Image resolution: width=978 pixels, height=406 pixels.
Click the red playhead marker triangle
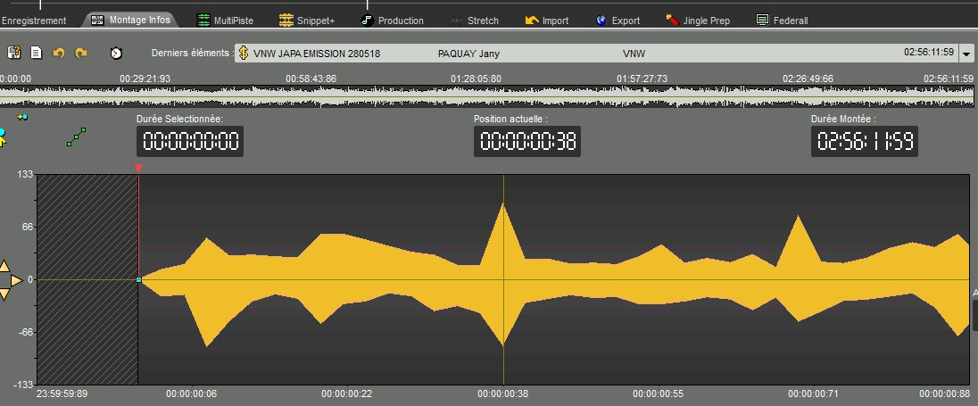click(x=138, y=168)
